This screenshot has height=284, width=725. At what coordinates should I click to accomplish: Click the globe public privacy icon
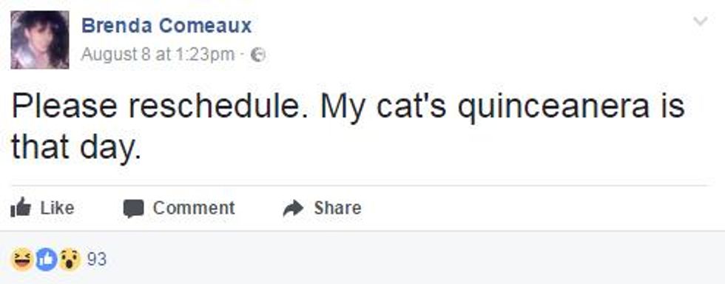tap(258, 55)
